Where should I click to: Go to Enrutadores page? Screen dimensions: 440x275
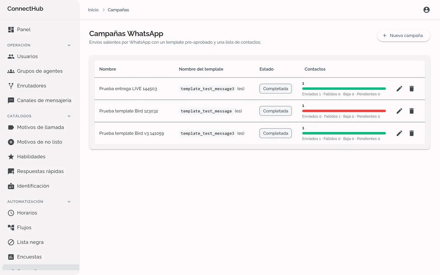(40, 86)
